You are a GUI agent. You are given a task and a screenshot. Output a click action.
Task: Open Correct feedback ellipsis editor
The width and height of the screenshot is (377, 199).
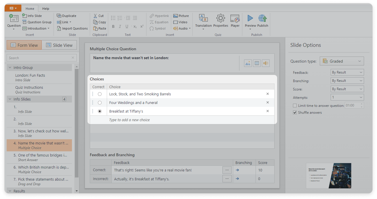click(x=227, y=170)
